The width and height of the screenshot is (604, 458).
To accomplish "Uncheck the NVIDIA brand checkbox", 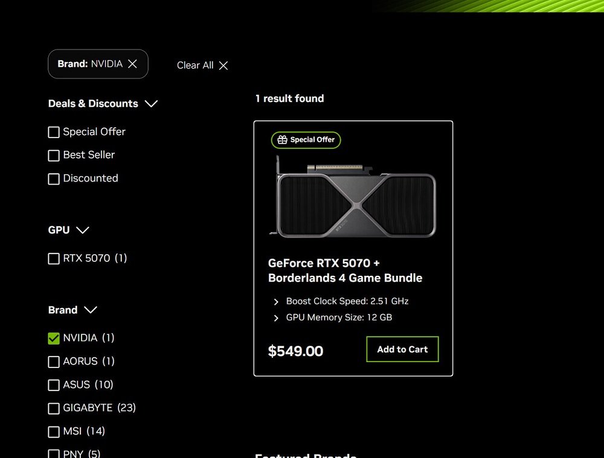I will click(54, 339).
